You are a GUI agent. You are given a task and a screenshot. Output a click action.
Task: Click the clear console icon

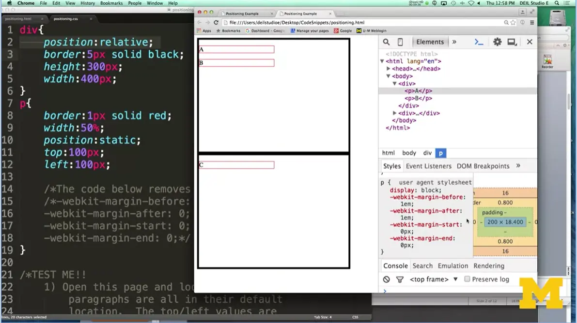[x=386, y=279]
